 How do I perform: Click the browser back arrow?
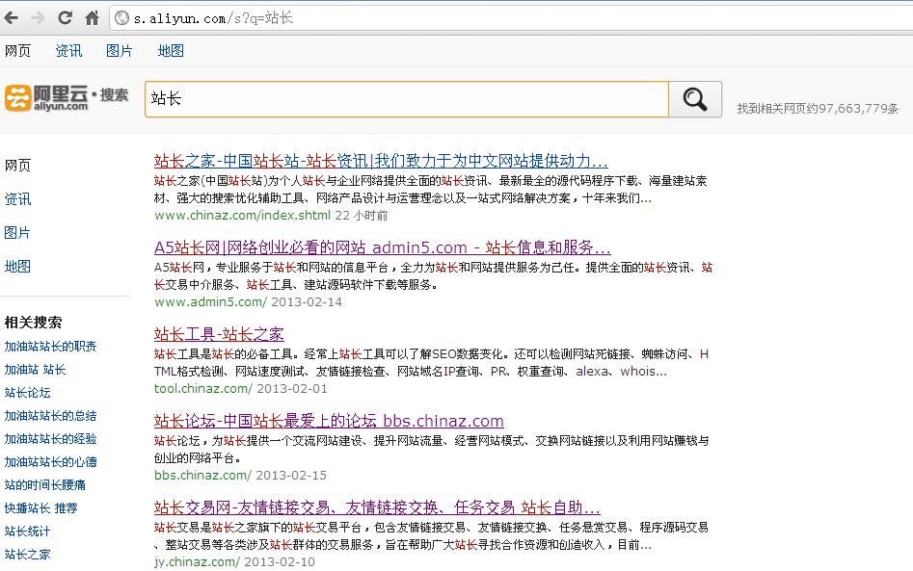coord(12,17)
